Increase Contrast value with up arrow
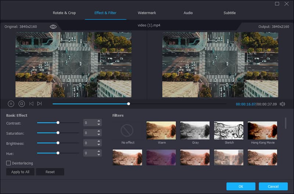The height and width of the screenshot is (194, 294). [x=98, y=121]
